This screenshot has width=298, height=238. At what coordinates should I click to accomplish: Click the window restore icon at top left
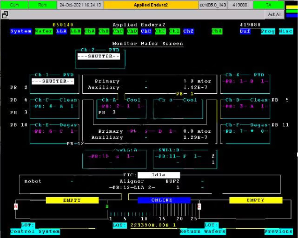click(5, 14)
